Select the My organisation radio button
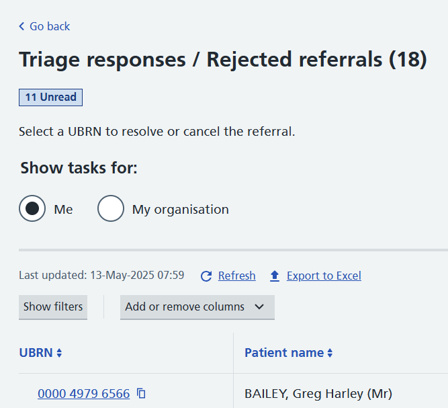The image size is (448, 408). 111,208
